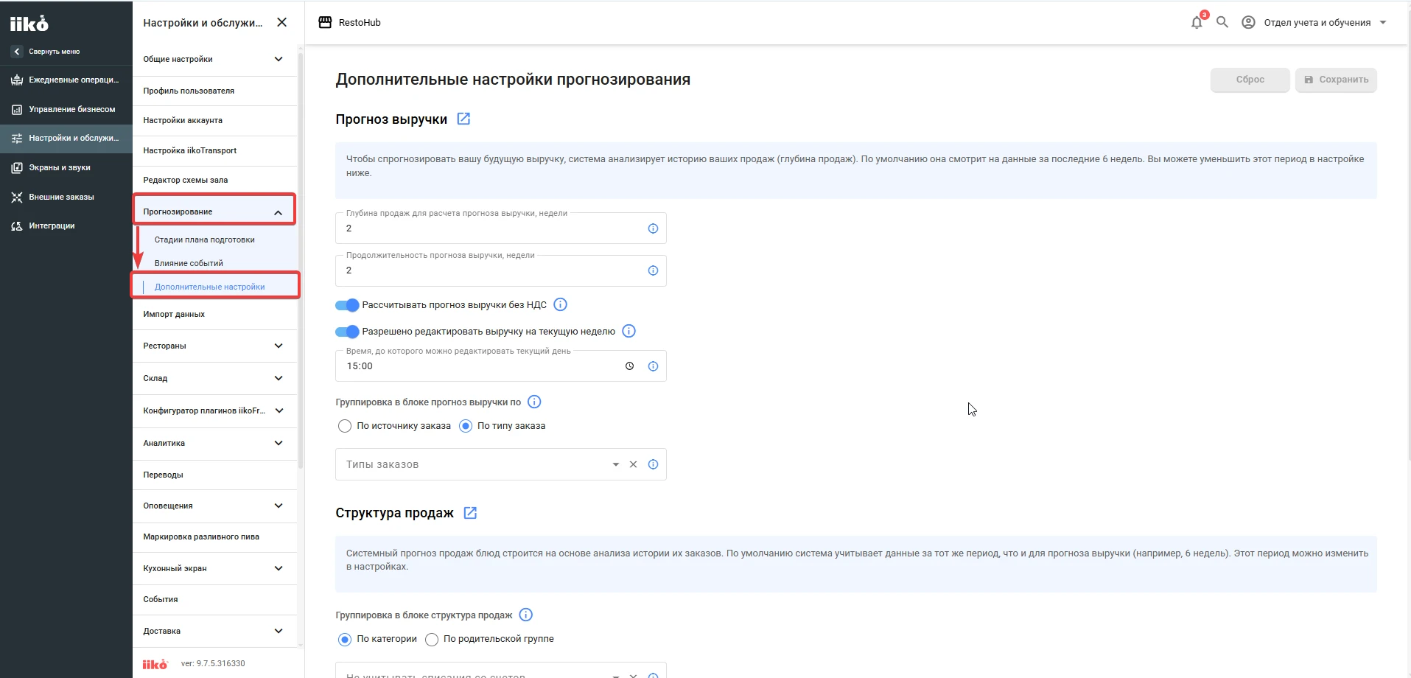Open external link next to Структура продаж
The image size is (1411, 678).
pos(470,513)
